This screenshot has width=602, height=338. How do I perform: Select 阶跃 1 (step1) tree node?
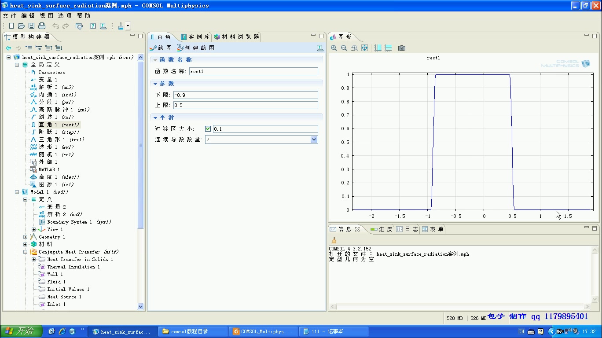(55, 132)
